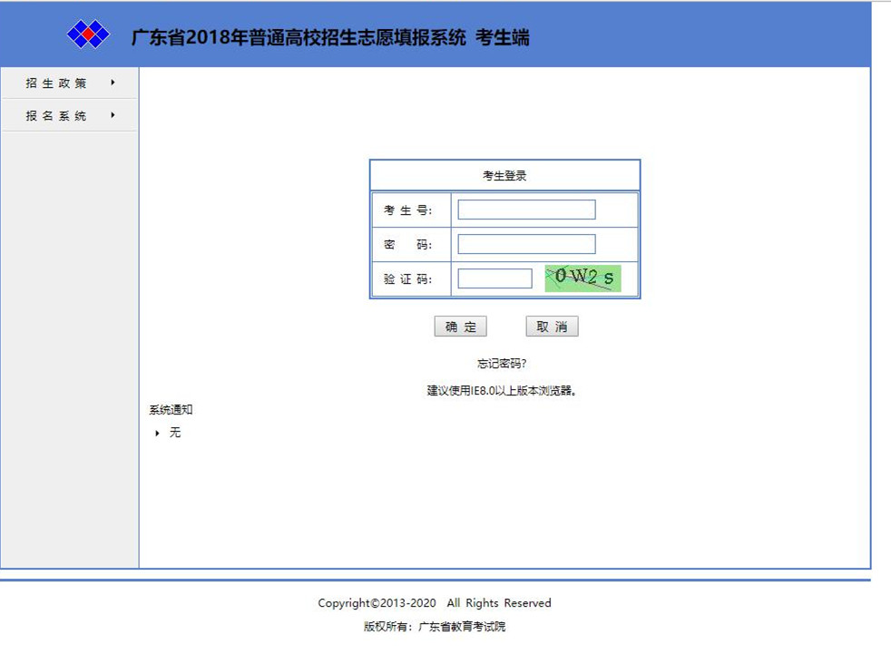
Task: Open the 招生政策 sidebar menu
Action: click(x=56, y=83)
